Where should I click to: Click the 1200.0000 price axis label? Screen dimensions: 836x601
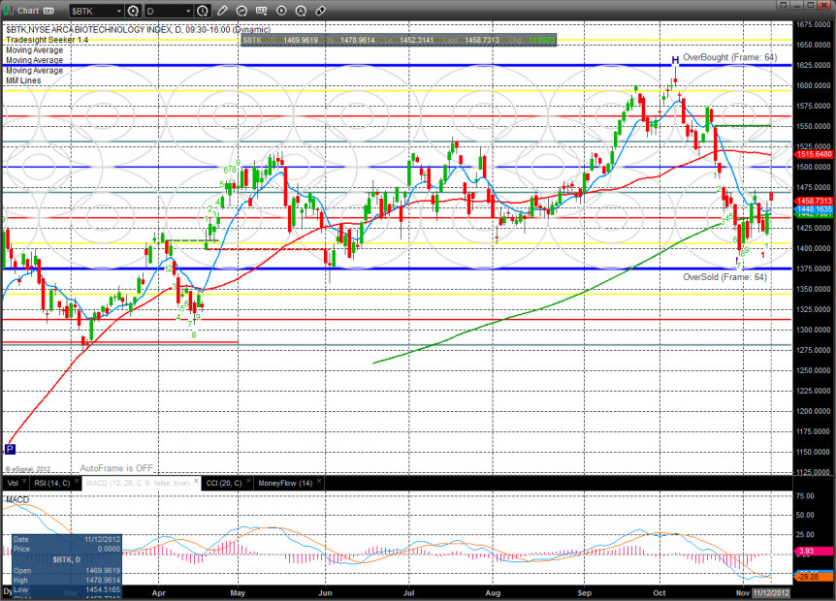[813, 411]
